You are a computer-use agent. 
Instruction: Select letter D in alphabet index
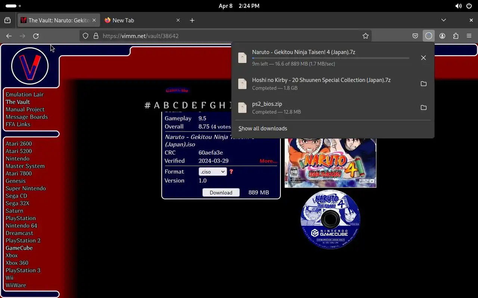point(185,105)
